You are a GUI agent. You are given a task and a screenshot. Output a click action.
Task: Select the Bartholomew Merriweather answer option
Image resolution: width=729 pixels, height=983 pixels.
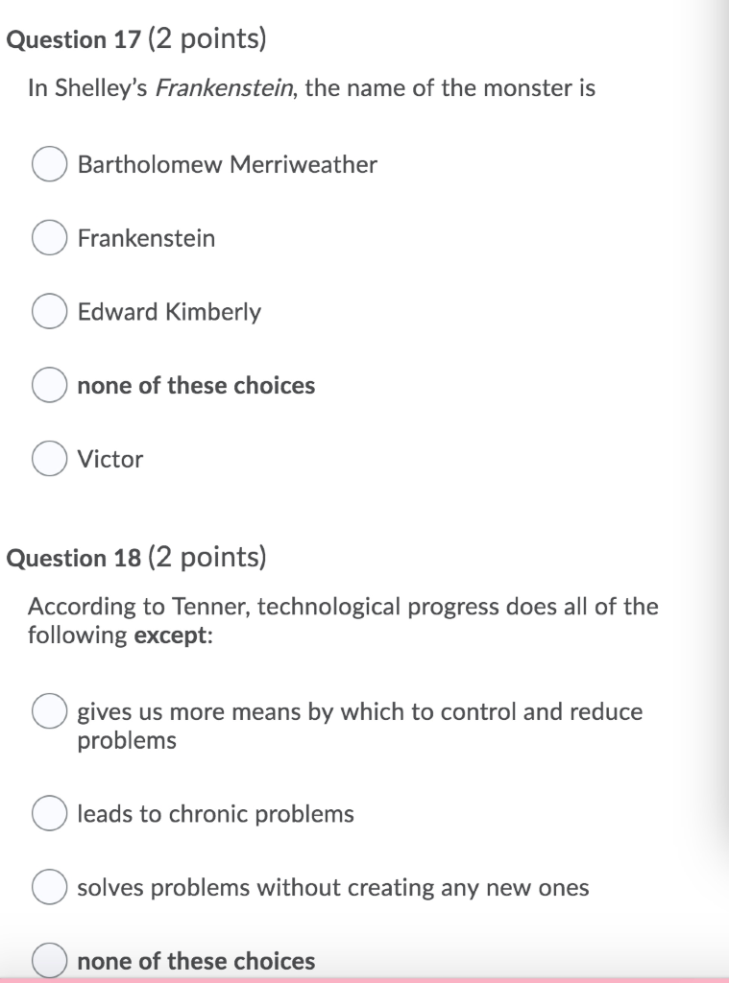coord(48,163)
